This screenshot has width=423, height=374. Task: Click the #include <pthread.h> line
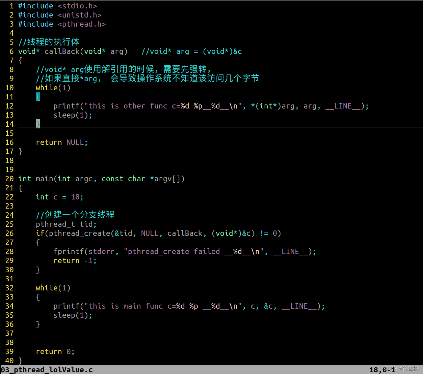tap(62, 24)
